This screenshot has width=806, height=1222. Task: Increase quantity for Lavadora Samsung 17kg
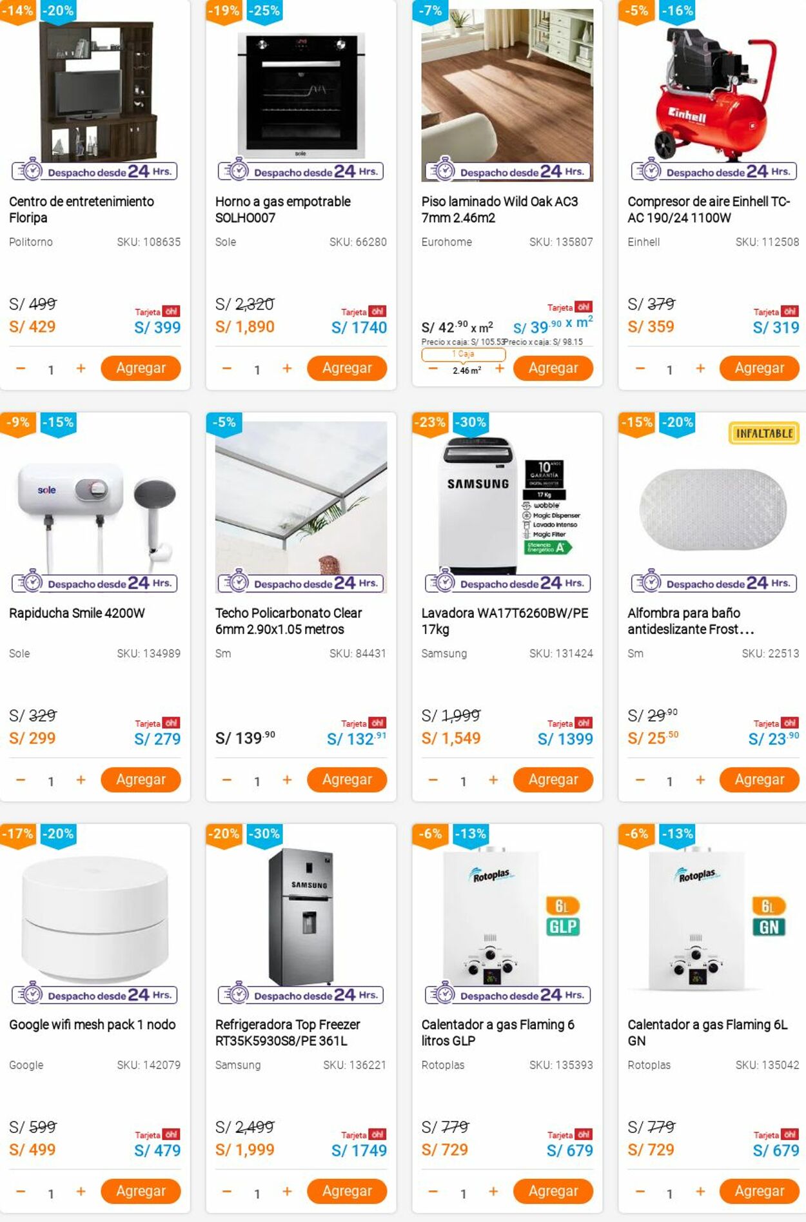point(493,780)
